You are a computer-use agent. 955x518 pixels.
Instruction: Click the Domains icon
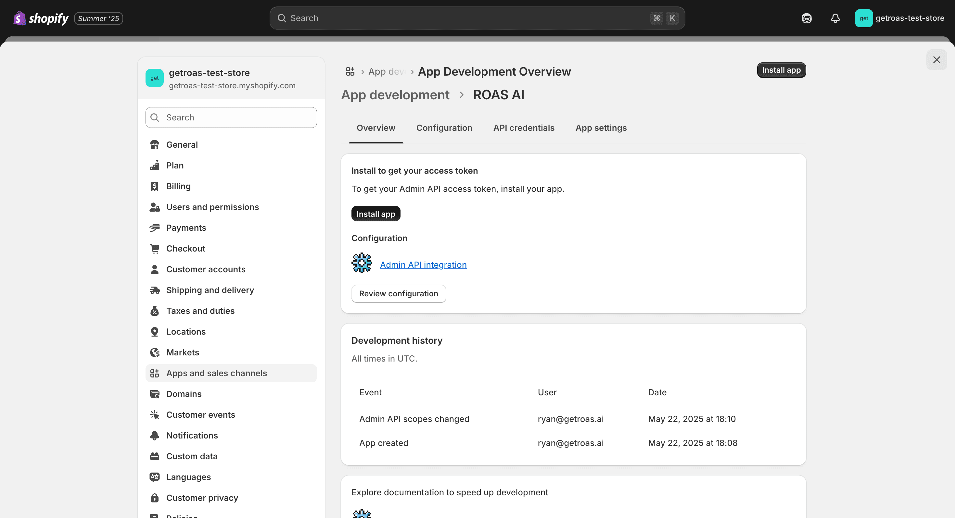click(x=155, y=393)
